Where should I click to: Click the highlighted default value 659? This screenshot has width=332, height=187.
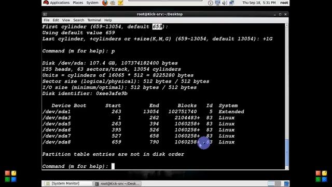click(157, 26)
